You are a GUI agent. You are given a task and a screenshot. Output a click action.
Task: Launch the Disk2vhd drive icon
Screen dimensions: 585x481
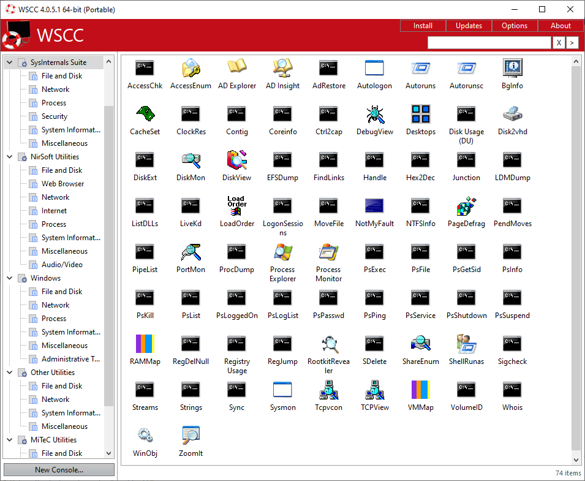tap(512, 114)
